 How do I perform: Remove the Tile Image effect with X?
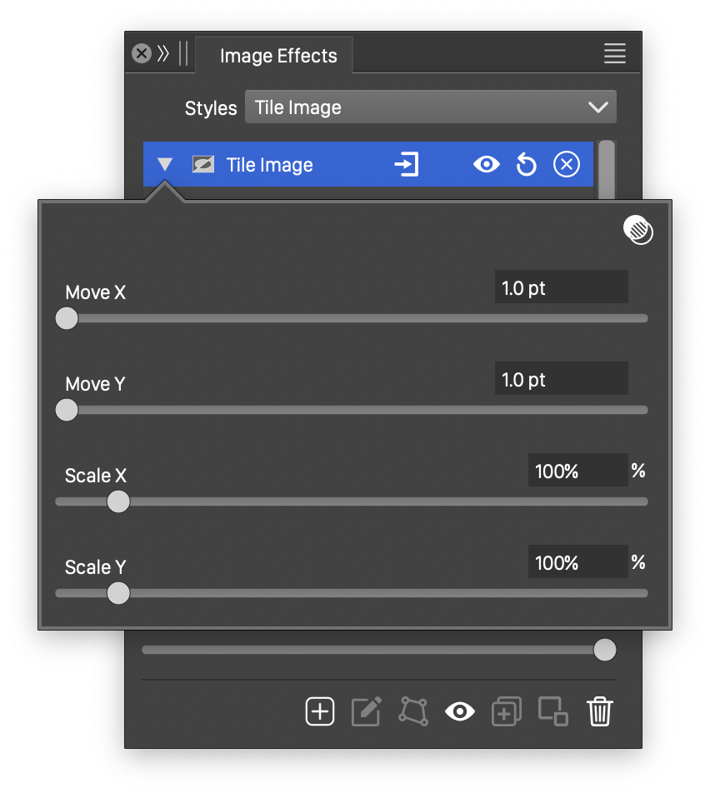point(567,165)
